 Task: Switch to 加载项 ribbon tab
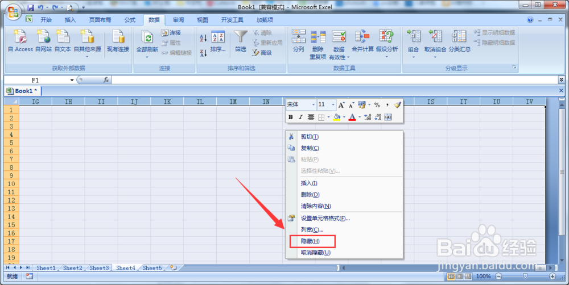(265, 20)
